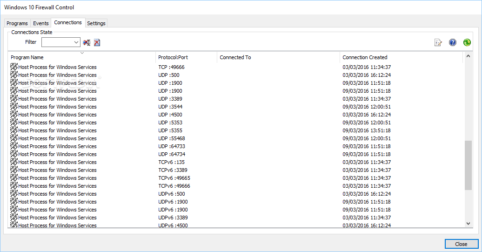Image resolution: width=482 pixels, height=252 pixels.
Task: Select the cell UDP :64733
Action: click(x=172, y=146)
